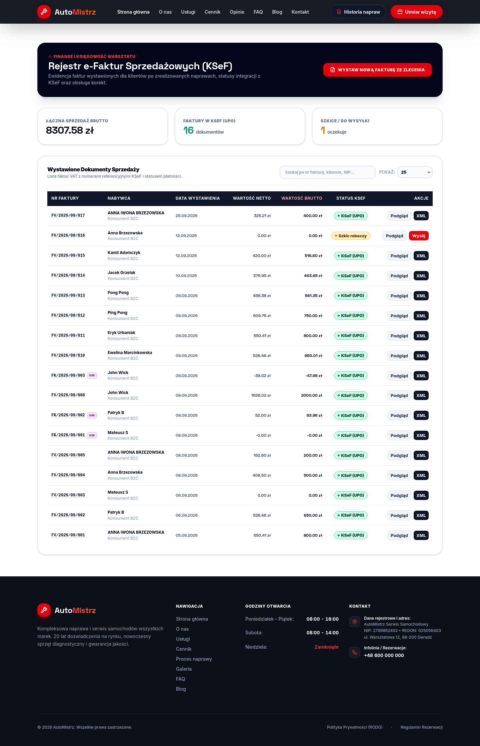Click the location pin icon in footer contact
The width and height of the screenshot is (480, 746).
pyautogui.click(x=355, y=622)
